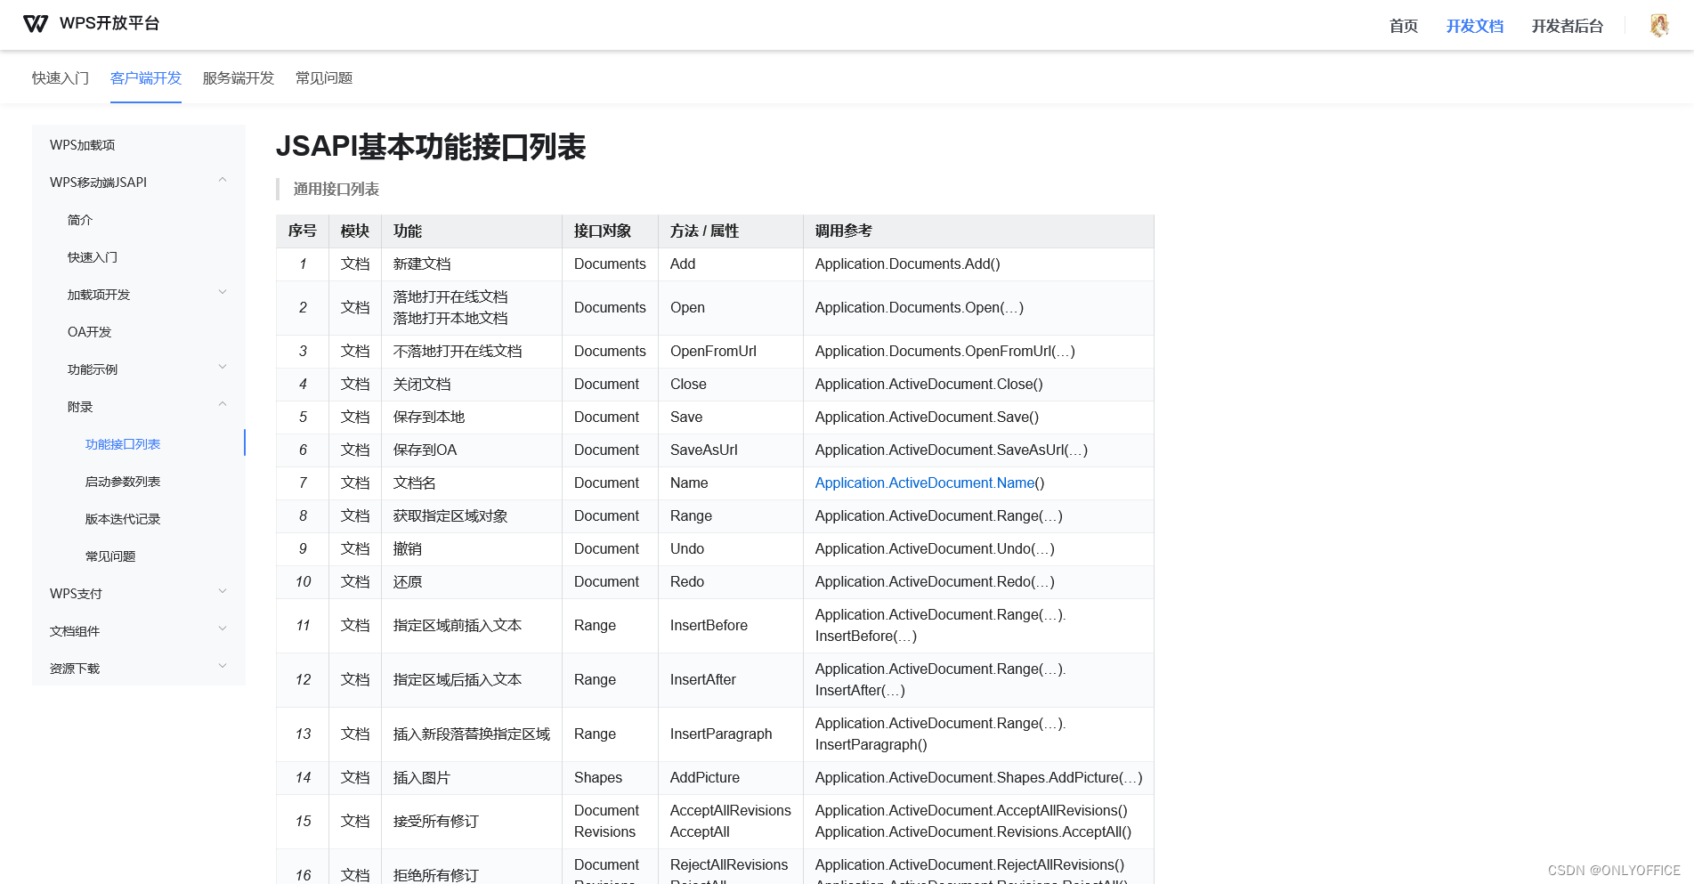Viewport: 1694px width, 884px height.
Task: Switch to the 快速入门 top tab
Action: tap(61, 78)
